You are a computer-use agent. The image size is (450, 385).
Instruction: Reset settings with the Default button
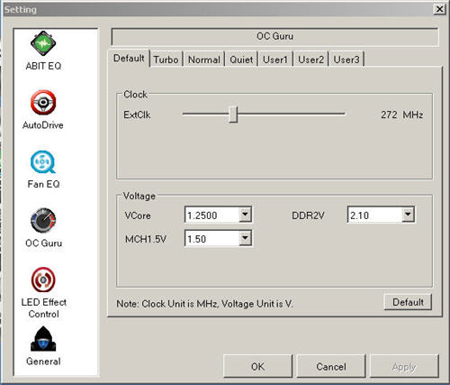(408, 302)
